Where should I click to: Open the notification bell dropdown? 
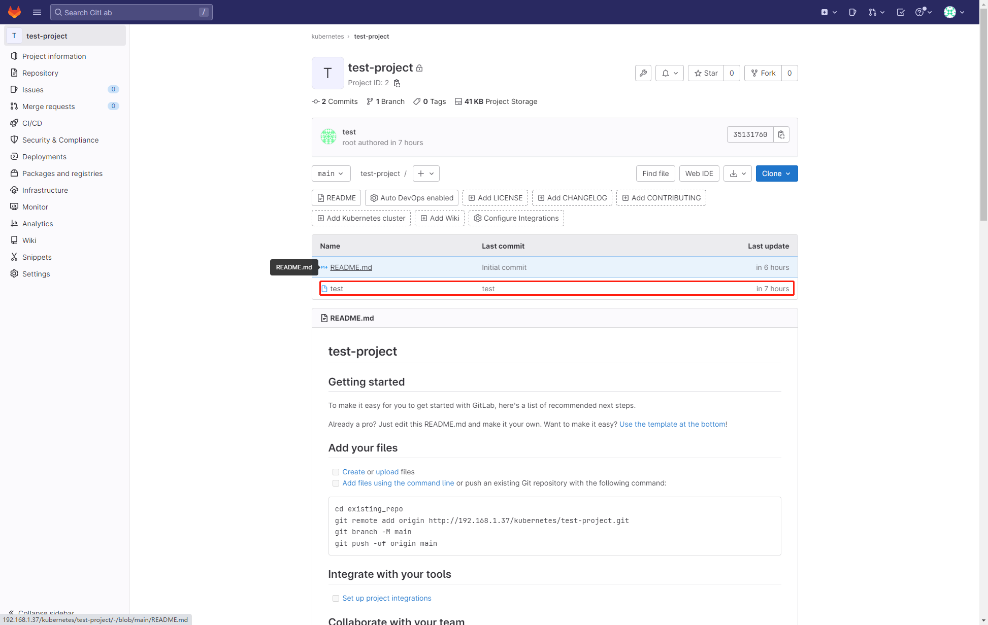pos(670,73)
